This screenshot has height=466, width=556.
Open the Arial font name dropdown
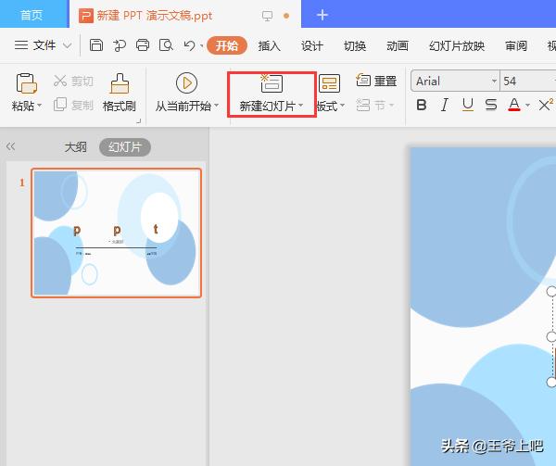tap(454, 82)
